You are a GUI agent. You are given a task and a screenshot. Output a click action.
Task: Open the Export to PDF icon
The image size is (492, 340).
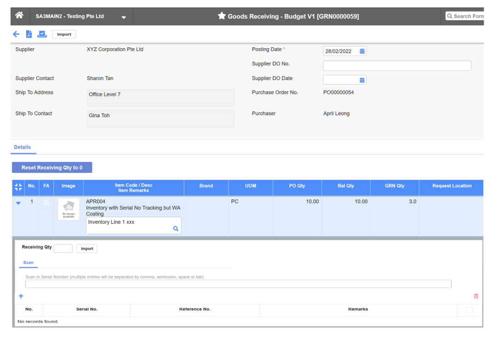pos(29,34)
